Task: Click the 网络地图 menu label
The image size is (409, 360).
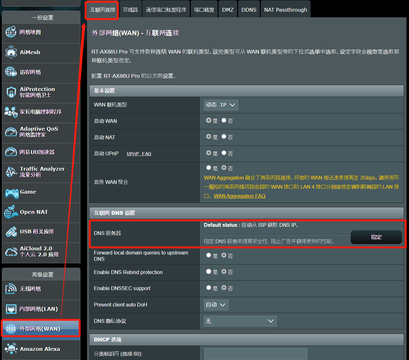Action: 30,32
